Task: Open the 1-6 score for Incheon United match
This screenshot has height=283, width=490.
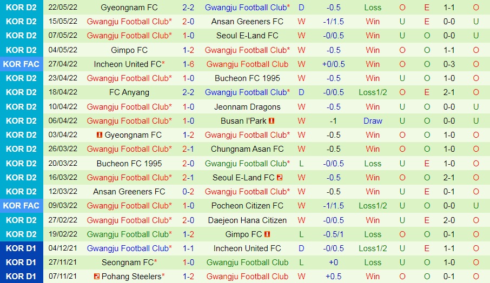Action: pos(188,64)
